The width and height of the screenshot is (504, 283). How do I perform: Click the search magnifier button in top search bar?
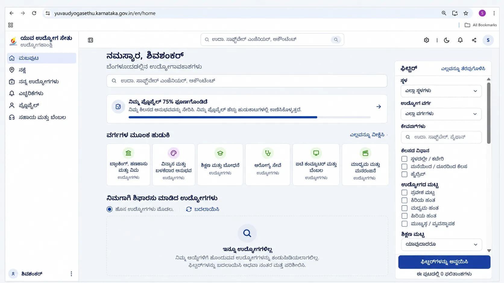pyautogui.click(x=336, y=39)
